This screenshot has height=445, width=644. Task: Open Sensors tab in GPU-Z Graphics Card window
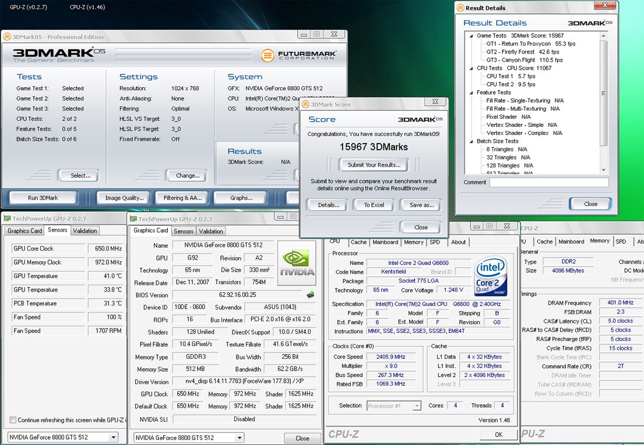click(x=183, y=231)
